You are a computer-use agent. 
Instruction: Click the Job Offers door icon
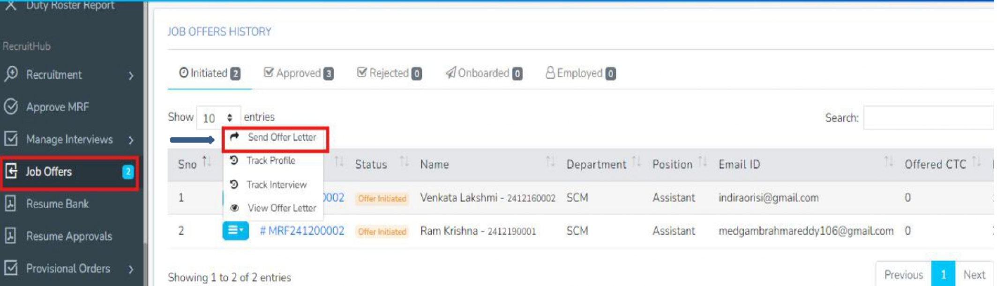[x=11, y=171]
